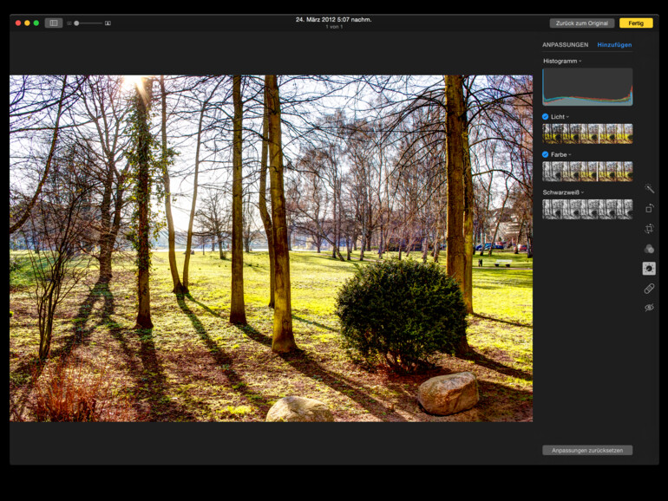This screenshot has height=501, width=668.
Task: Toggle the split view sidebar button
Action: [x=53, y=23]
